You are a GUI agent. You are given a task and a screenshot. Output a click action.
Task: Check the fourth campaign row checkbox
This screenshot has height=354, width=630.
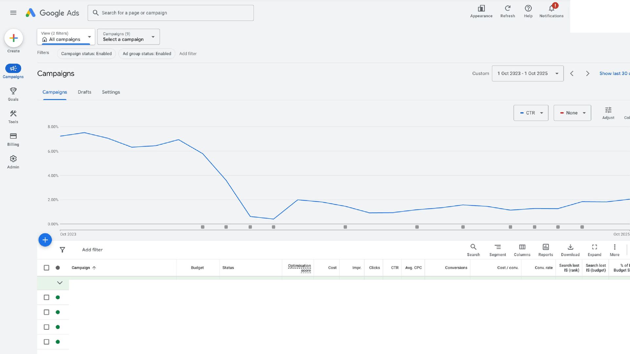47,342
